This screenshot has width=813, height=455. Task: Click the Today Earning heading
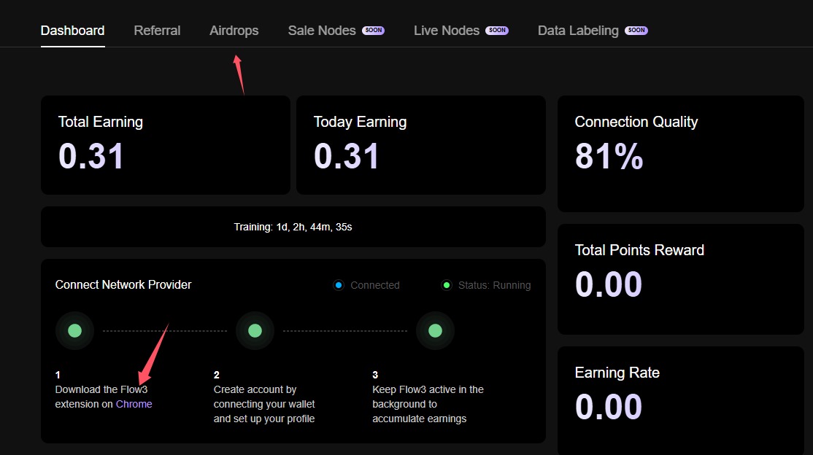(360, 122)
